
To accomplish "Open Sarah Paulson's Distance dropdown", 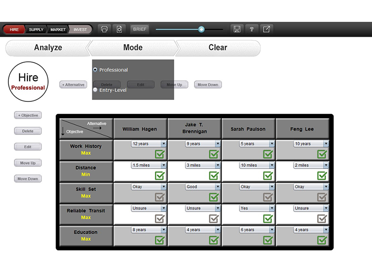I will click(257, 165).
